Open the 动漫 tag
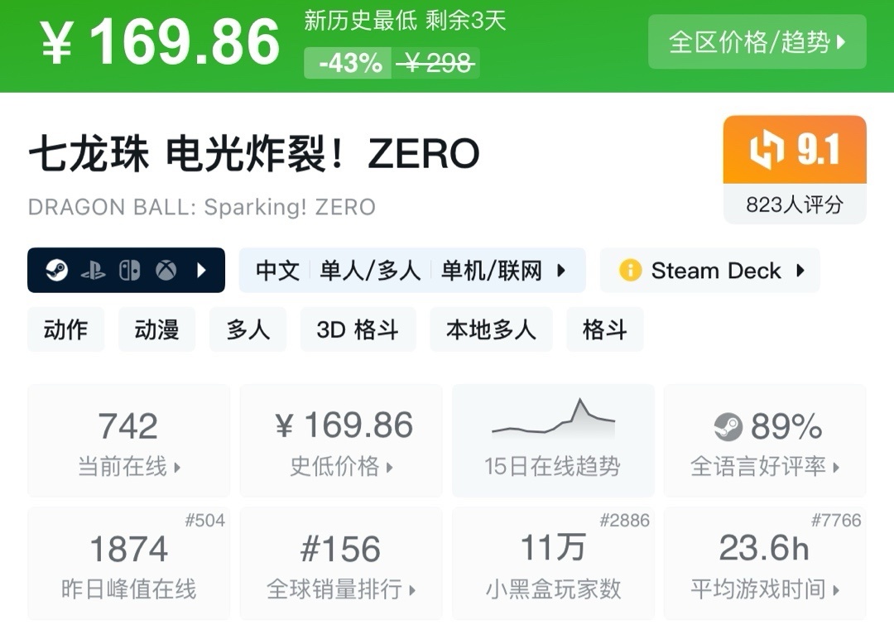894x634 pixels. 156,329
